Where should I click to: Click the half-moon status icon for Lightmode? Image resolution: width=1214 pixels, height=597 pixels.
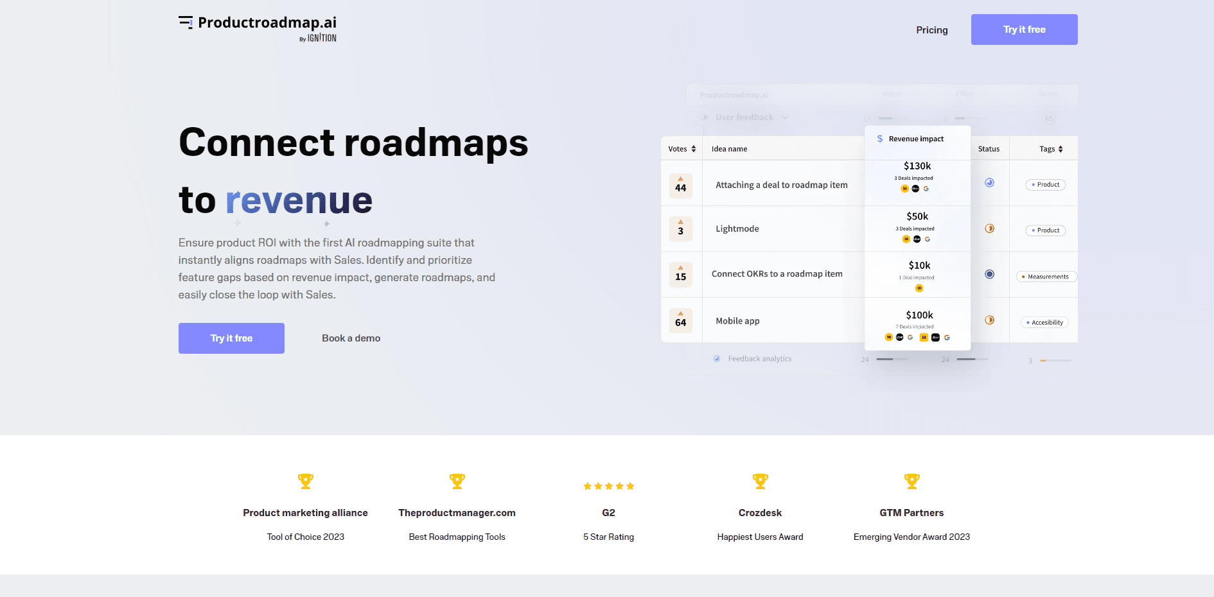990,229
